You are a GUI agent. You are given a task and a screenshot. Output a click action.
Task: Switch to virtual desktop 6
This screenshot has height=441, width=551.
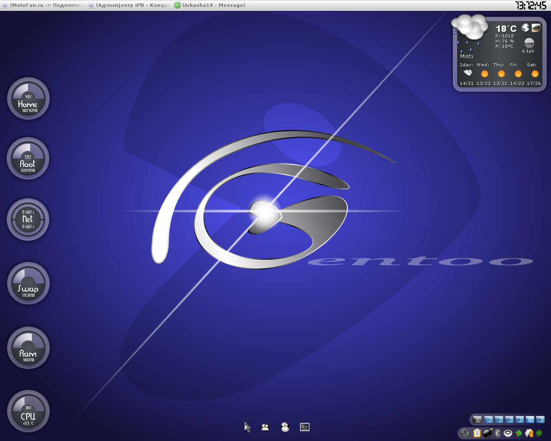(540, 419)
